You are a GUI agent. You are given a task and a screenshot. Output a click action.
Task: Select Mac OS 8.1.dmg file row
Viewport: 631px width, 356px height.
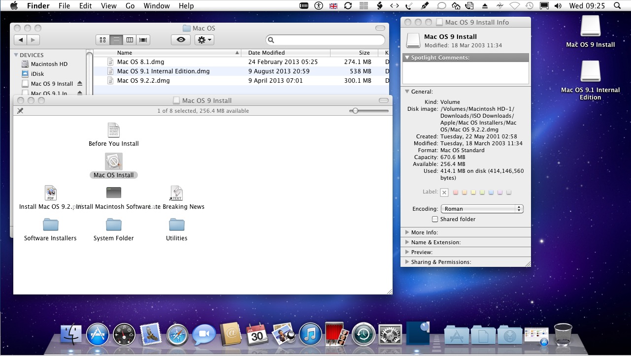click(241, 62)
